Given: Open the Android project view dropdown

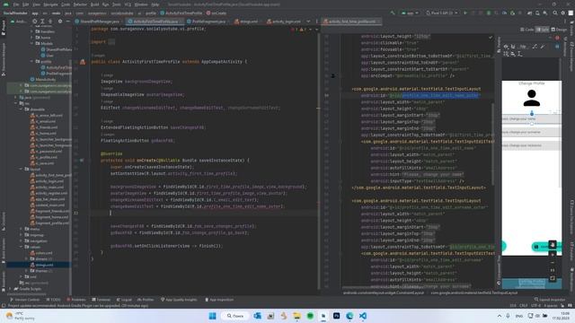Looking at the screenshot, I should pos(19,22).
